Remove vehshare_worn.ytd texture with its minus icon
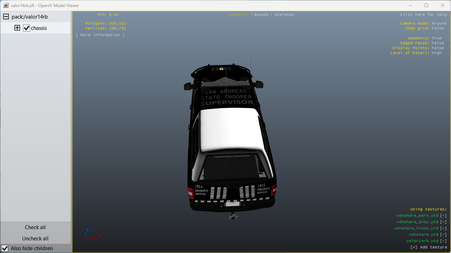 443,216
